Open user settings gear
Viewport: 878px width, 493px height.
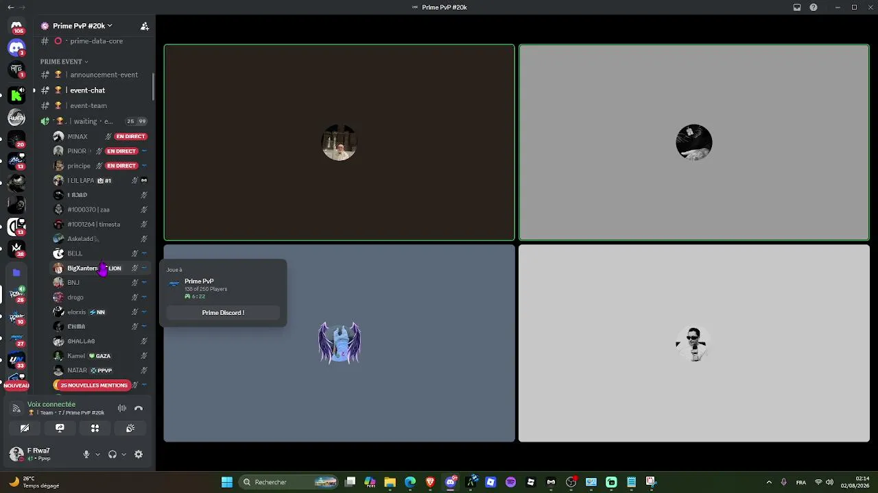pos(139,454)
